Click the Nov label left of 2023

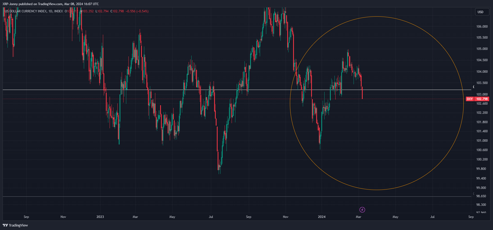pos(63,217)
